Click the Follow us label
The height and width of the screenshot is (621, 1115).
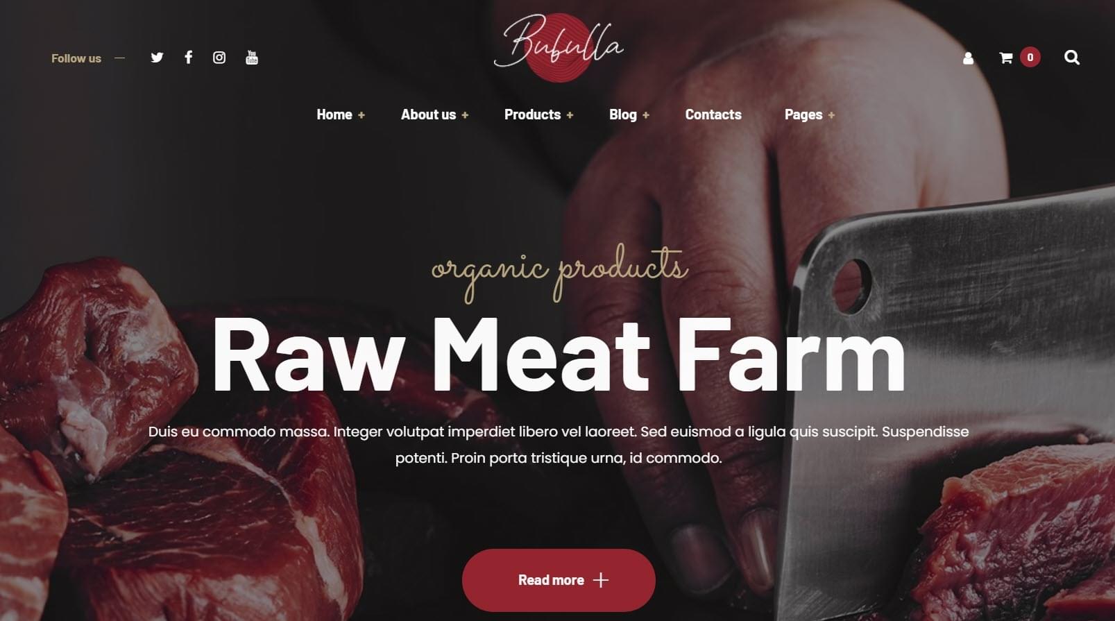coord(76,58)
